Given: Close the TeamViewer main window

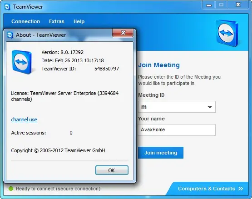Looking at the screenshot, I should tap(238, 5).
